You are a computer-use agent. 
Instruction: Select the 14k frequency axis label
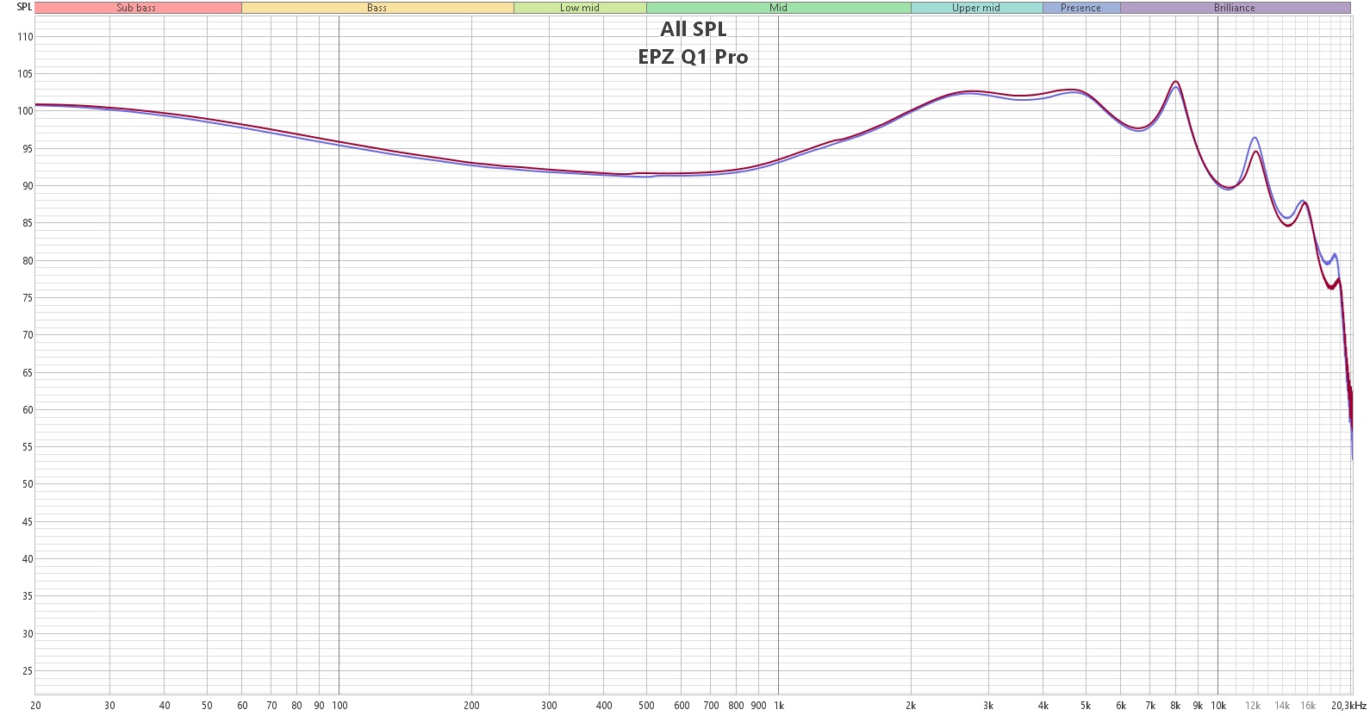click(x=1282, y=706)
